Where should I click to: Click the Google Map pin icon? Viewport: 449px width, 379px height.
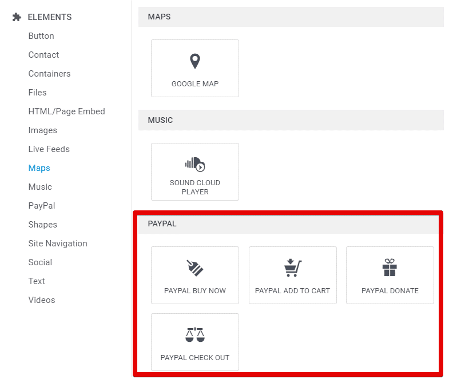click(195, 61)
